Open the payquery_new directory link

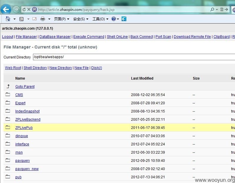coord(27,169)
